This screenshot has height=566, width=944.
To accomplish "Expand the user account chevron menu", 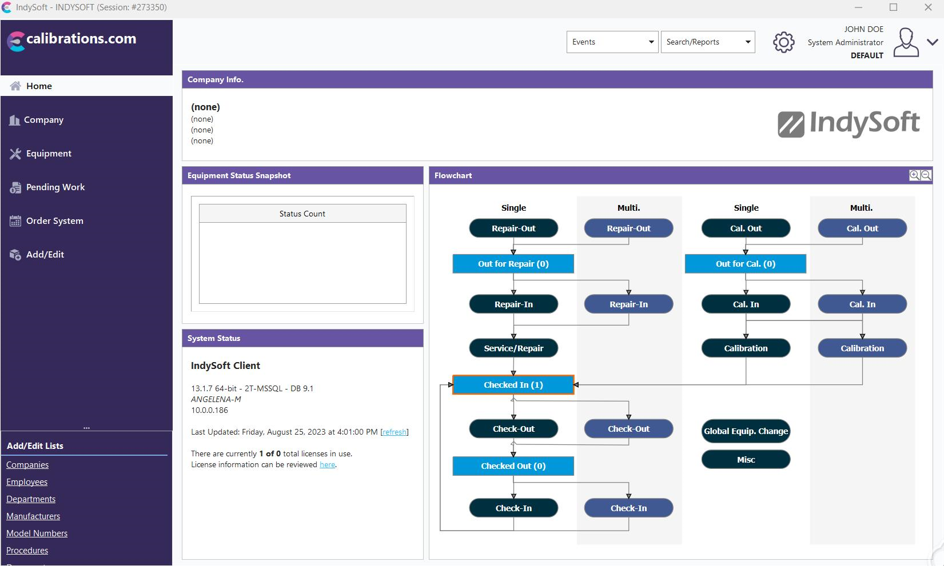I will (x=932, y=42).
